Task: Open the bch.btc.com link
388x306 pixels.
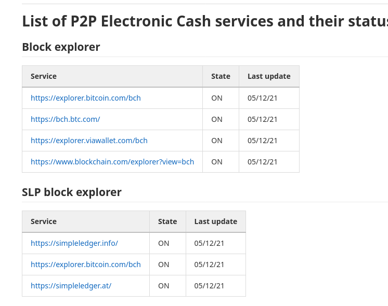Action: point(66,119)
